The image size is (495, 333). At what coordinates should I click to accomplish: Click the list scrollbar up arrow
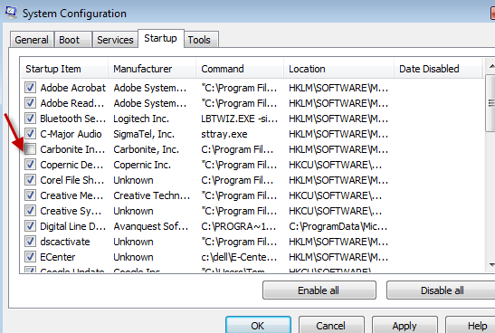pyautogui.click(x=490, y=66)
